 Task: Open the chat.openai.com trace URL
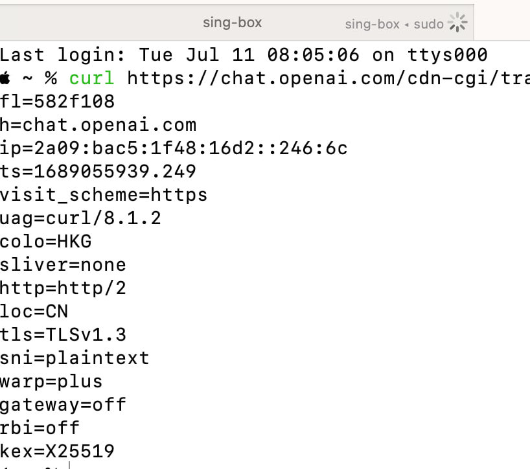(324, 78)
